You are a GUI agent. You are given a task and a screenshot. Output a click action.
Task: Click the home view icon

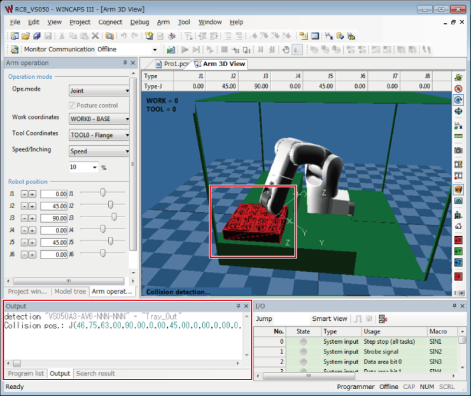click(x=458, y=226)
